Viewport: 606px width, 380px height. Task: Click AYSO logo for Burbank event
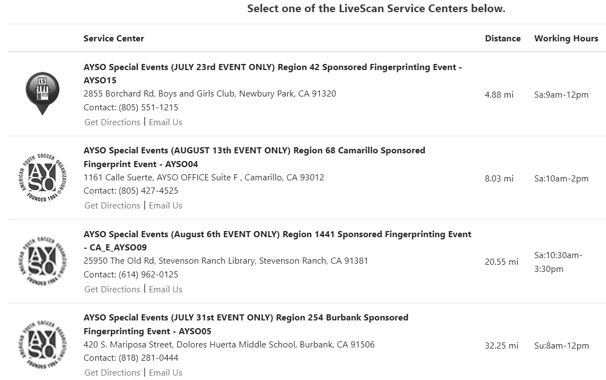point(42,345)
